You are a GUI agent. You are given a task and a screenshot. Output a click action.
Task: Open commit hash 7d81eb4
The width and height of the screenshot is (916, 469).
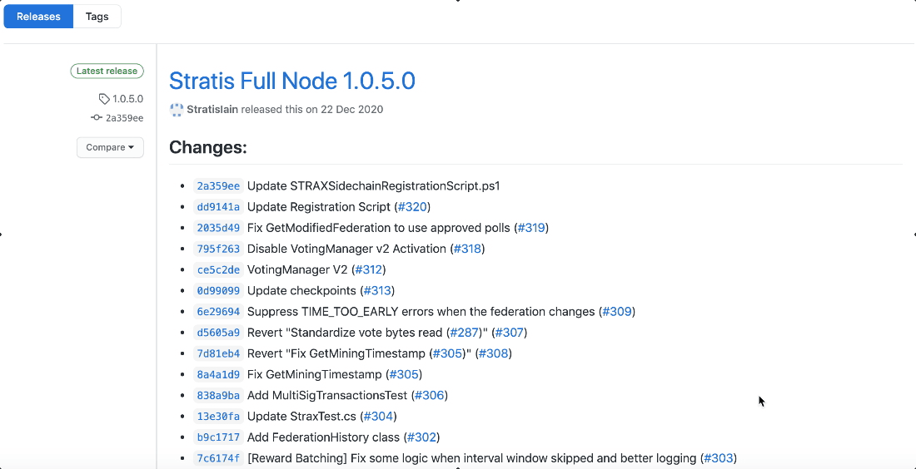pos(218,354)
